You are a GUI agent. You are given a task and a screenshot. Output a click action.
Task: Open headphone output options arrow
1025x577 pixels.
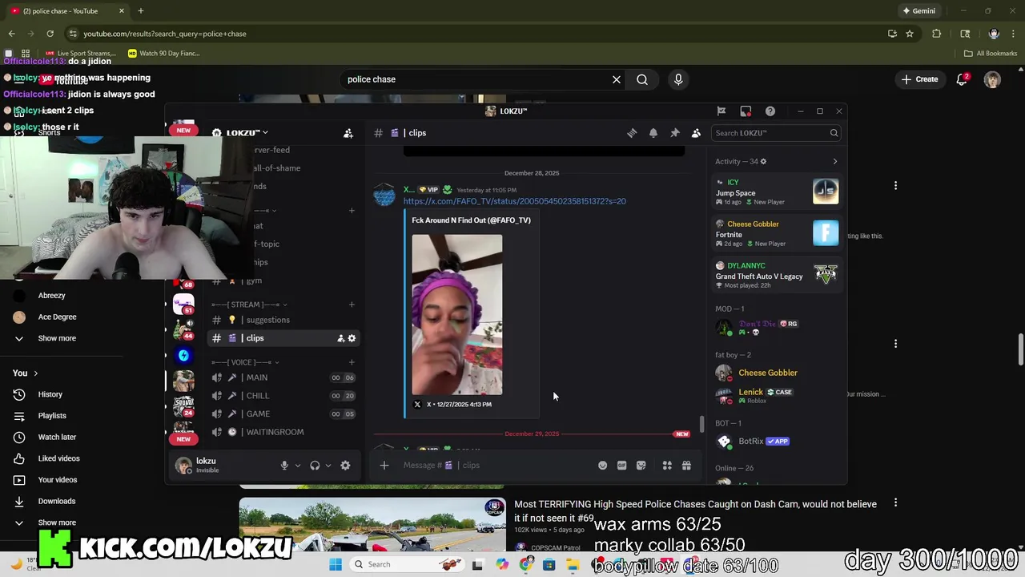click(x=328, y=466)
